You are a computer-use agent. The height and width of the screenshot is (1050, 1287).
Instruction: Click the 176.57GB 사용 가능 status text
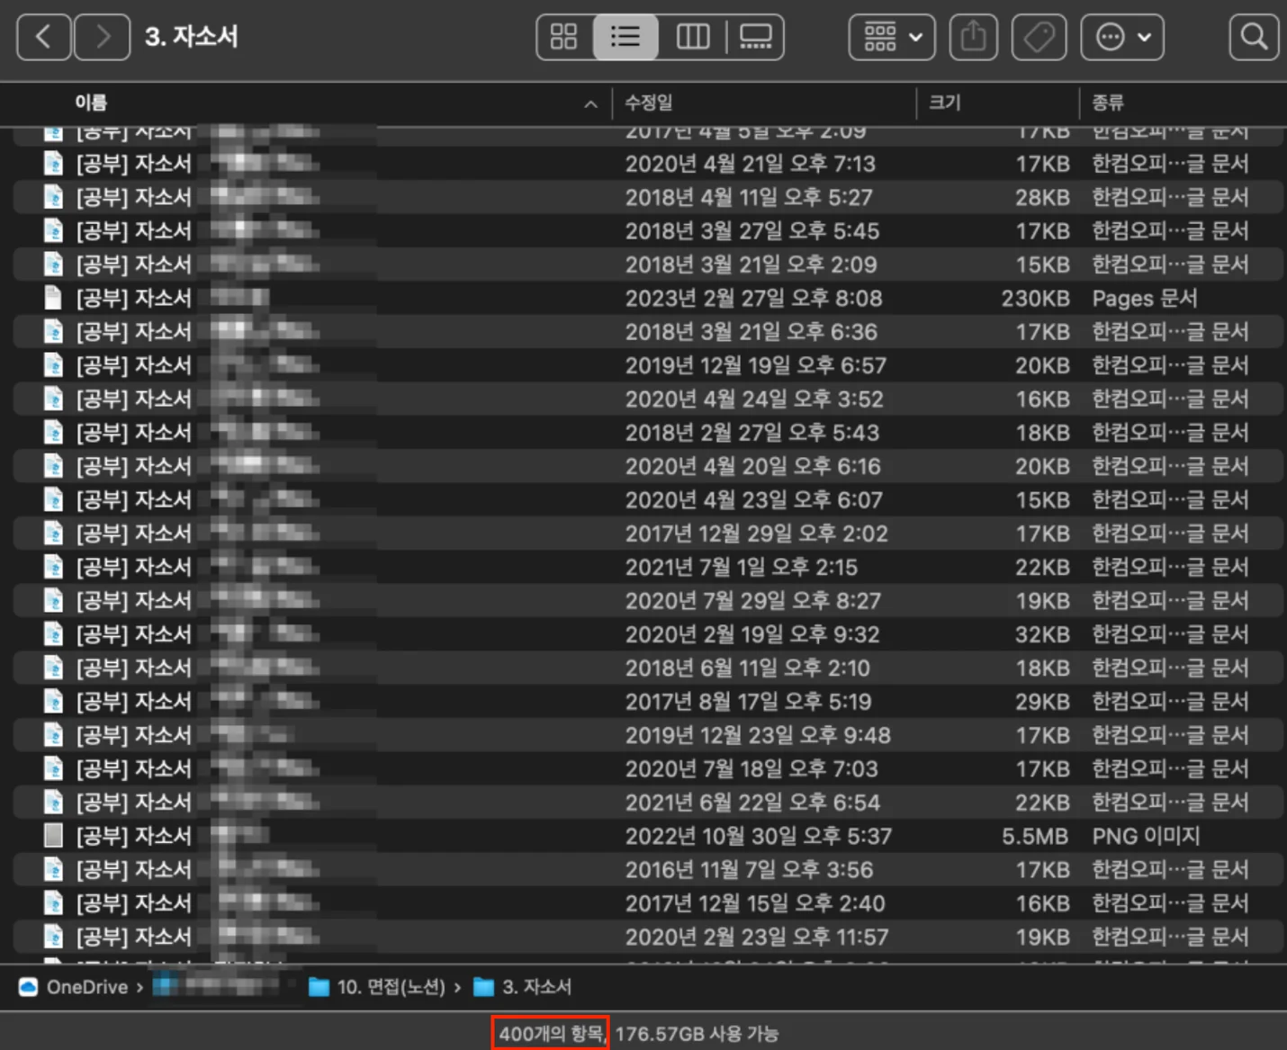tap(697, 1034)
